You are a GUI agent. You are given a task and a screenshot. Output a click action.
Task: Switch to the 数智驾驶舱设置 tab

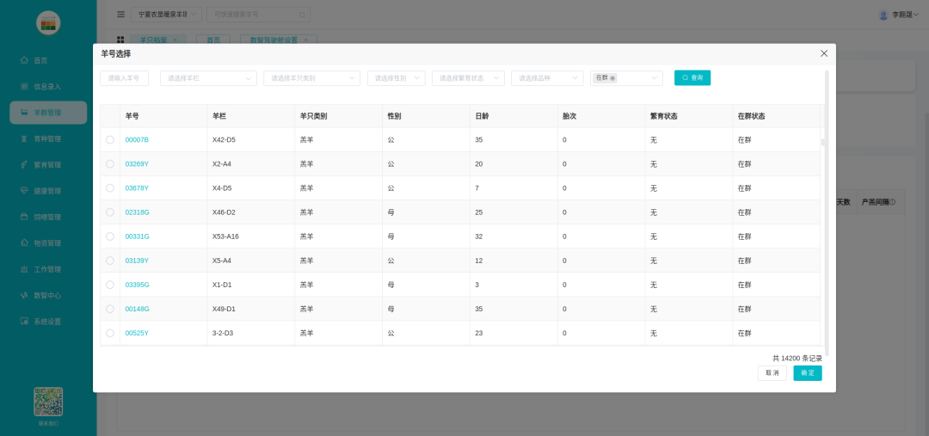[274, 40]
